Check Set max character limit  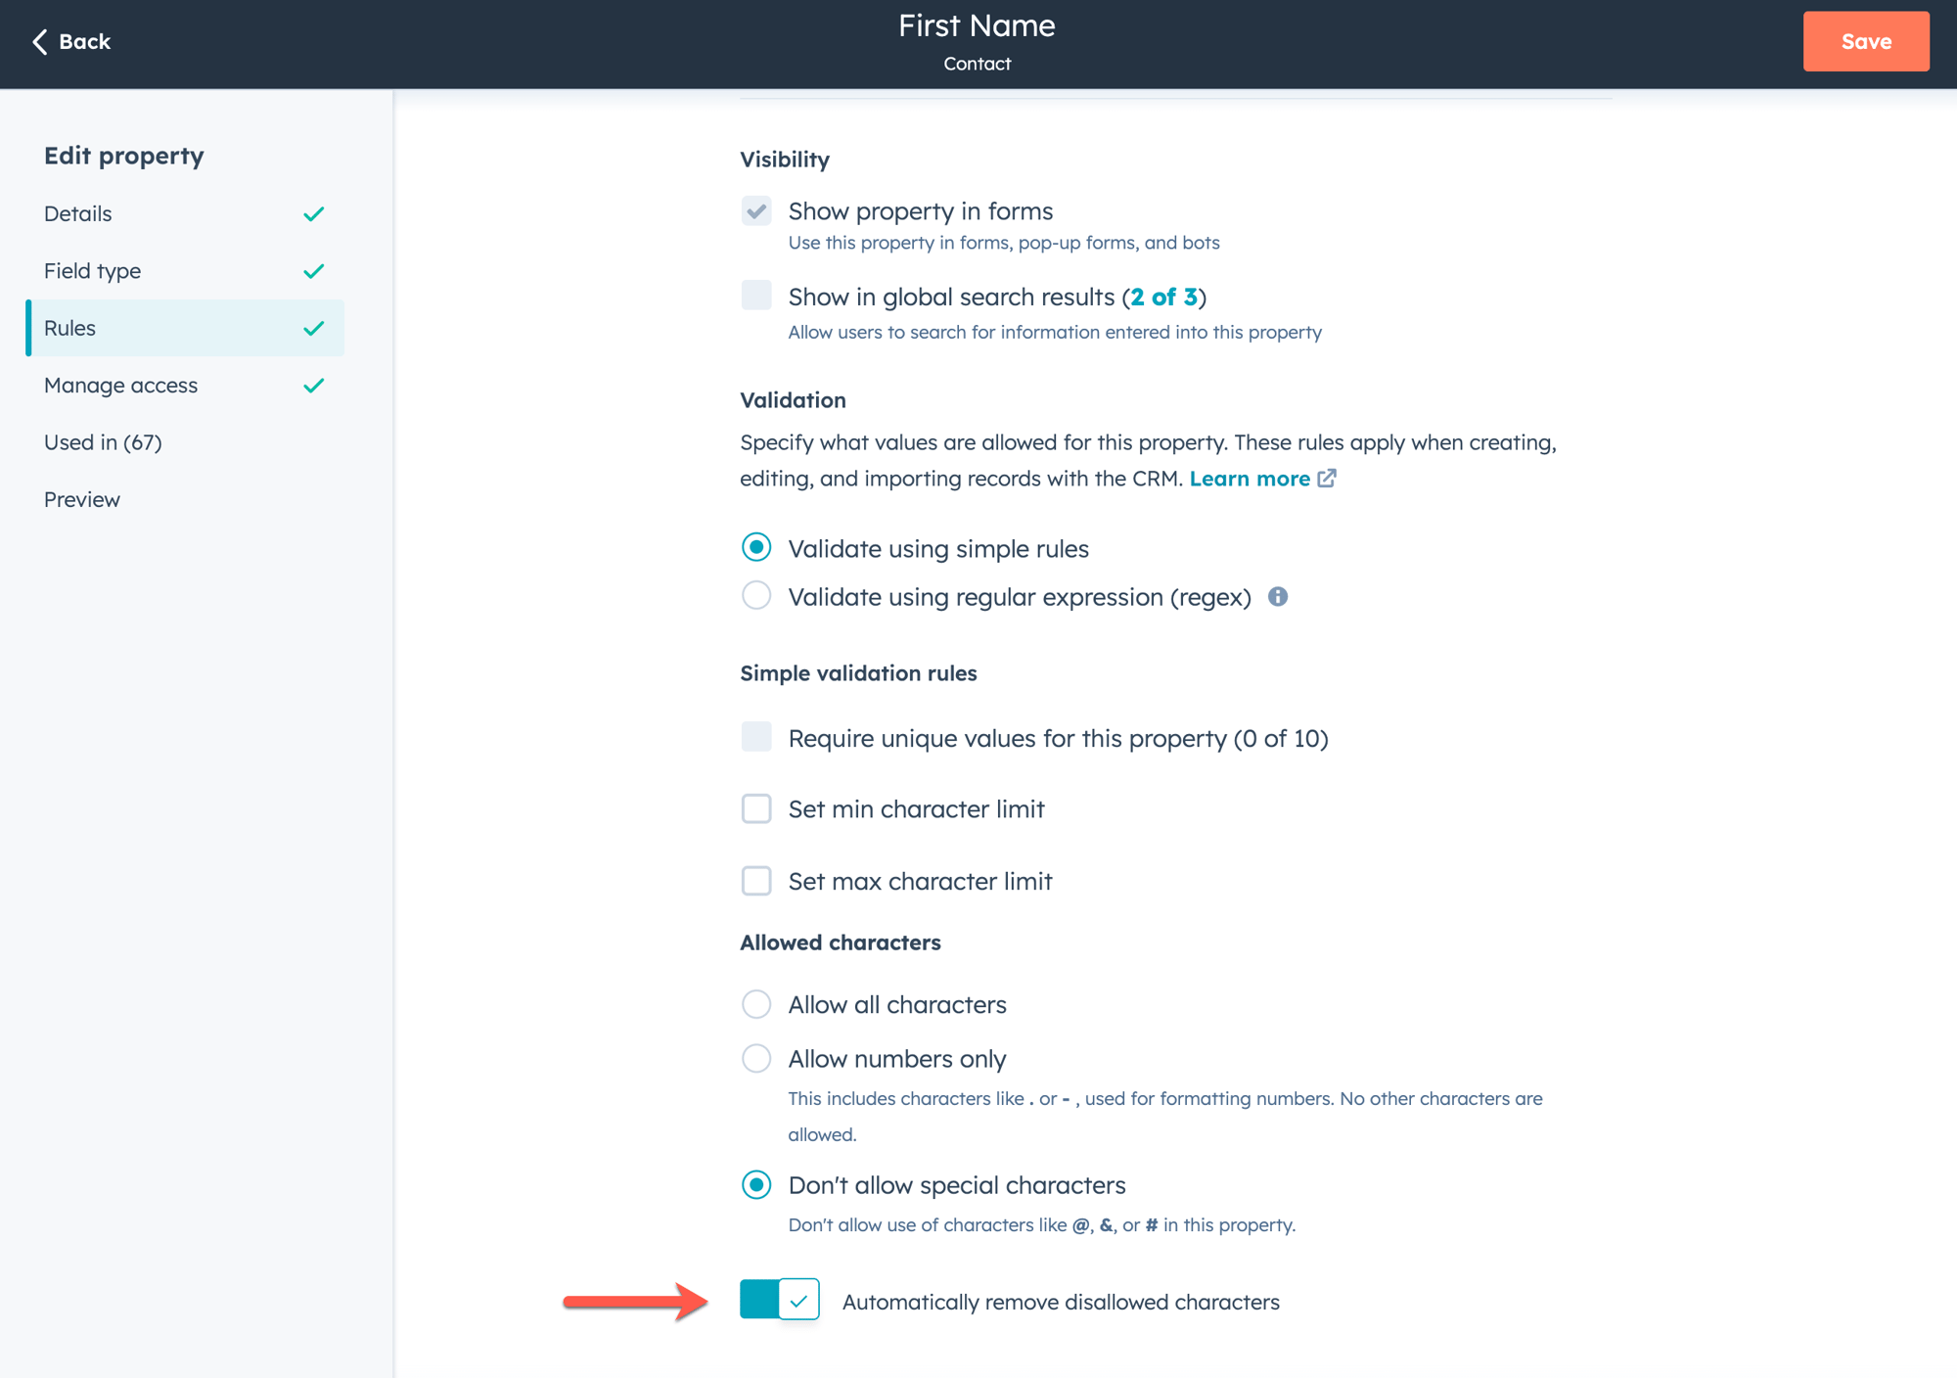[x=755, y=881]
